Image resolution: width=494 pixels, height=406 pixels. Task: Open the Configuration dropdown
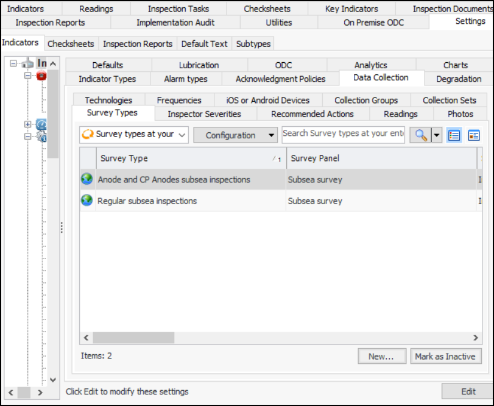[x=235, y=135]
